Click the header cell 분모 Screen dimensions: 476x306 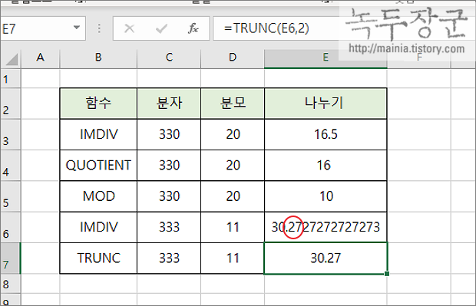click(233, 103)
